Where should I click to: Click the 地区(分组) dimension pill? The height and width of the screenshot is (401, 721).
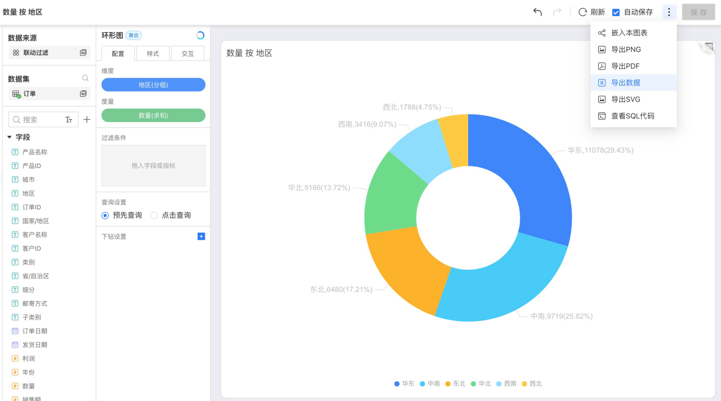[x=153, y=85]
